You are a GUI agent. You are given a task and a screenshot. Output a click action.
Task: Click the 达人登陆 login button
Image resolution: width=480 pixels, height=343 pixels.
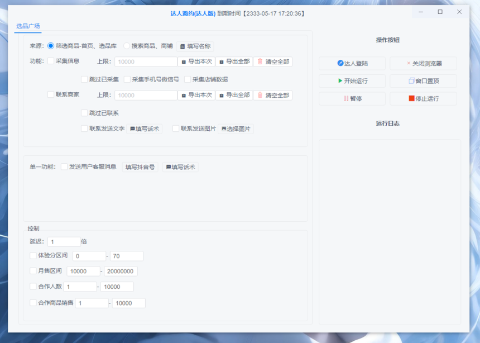tap(352, 64)
